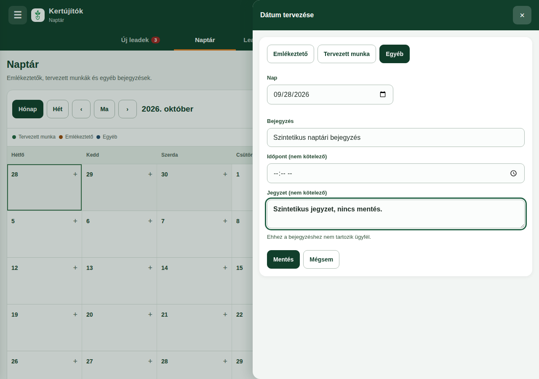Add entry on Wednesday 30 with plus

pyautogui.click(x=225, y=174)
